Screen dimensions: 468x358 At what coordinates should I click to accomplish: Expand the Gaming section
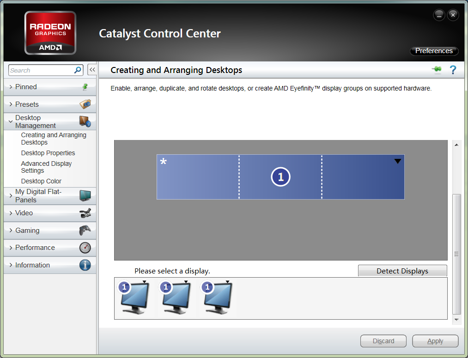50,231
